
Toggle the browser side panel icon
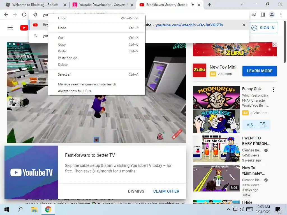coord(263,15)
